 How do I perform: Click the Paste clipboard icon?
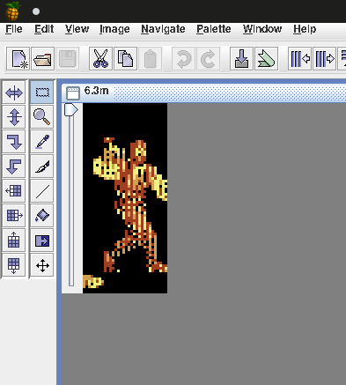[150, 58]
